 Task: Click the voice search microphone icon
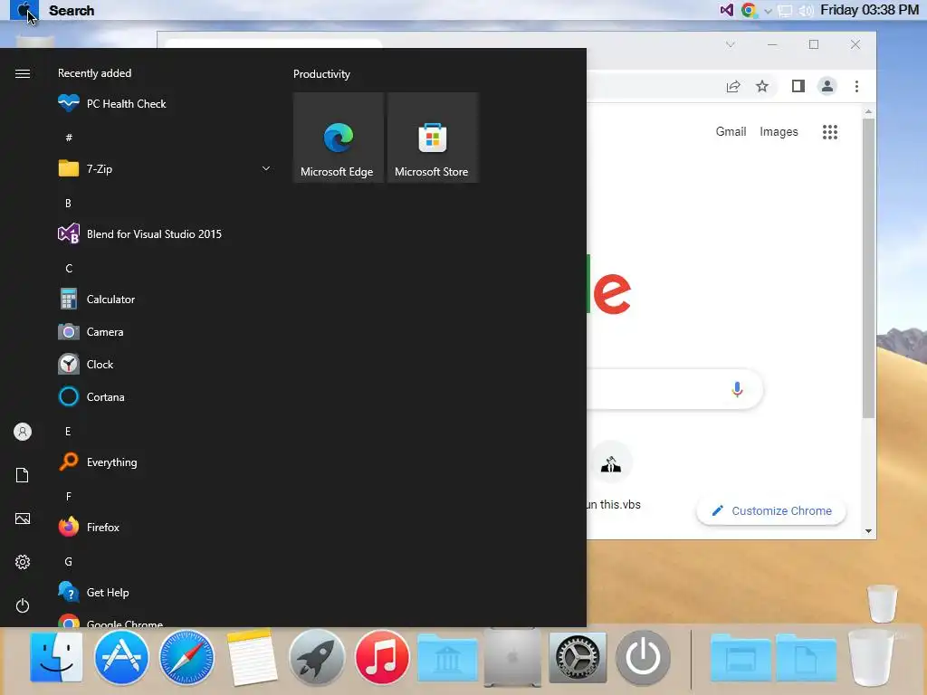point(737,389)
